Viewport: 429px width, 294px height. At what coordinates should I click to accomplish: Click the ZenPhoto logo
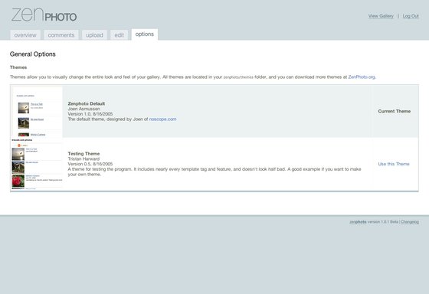click(44, 15)
